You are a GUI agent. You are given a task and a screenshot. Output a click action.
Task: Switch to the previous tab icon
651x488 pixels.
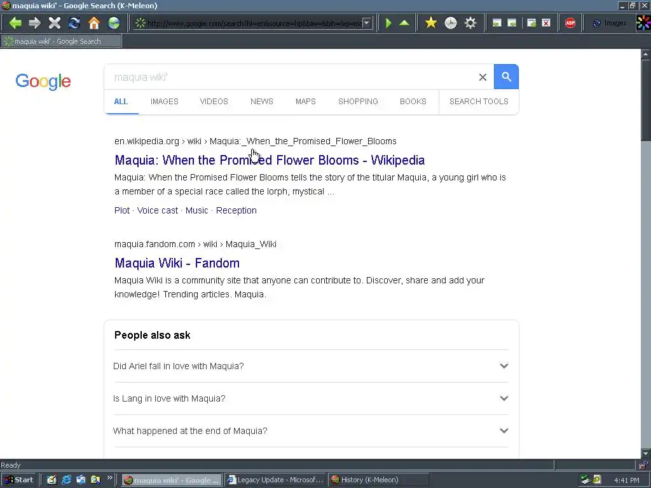(497, 23)
